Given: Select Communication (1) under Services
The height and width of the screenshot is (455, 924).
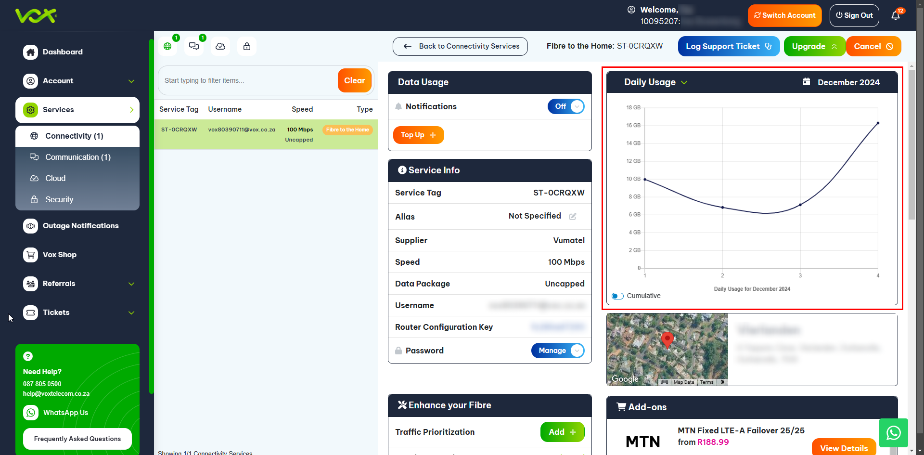Looking at the screenshot, I should [x=77, y=157].
